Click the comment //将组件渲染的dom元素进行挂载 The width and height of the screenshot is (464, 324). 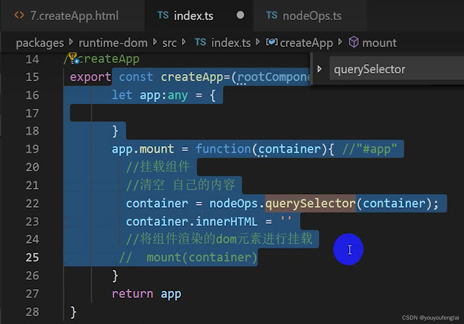click(219, 239)
